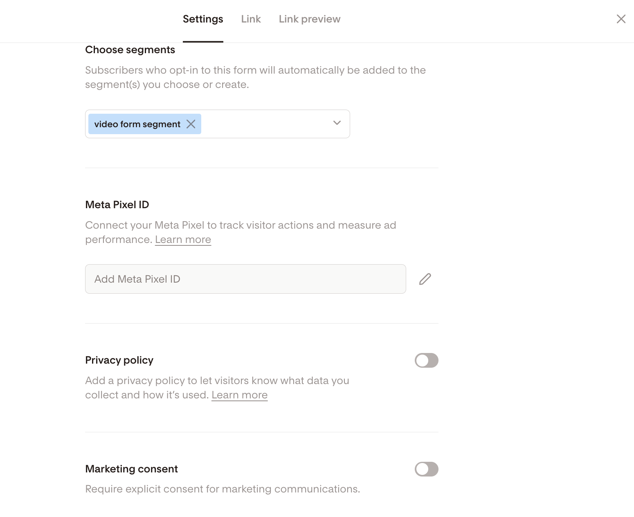
Task: Focus the Add Meta Pixel ID field
Action: point(245,279)
